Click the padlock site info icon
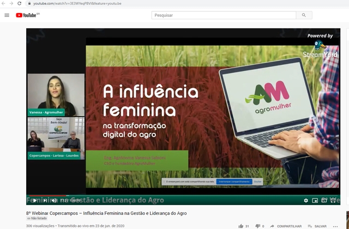This screenshot has width=349, height=229. coord(29,3)
